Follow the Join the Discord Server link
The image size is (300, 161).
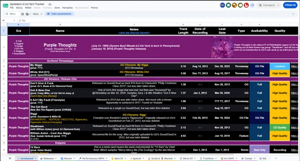coord(134,33)
